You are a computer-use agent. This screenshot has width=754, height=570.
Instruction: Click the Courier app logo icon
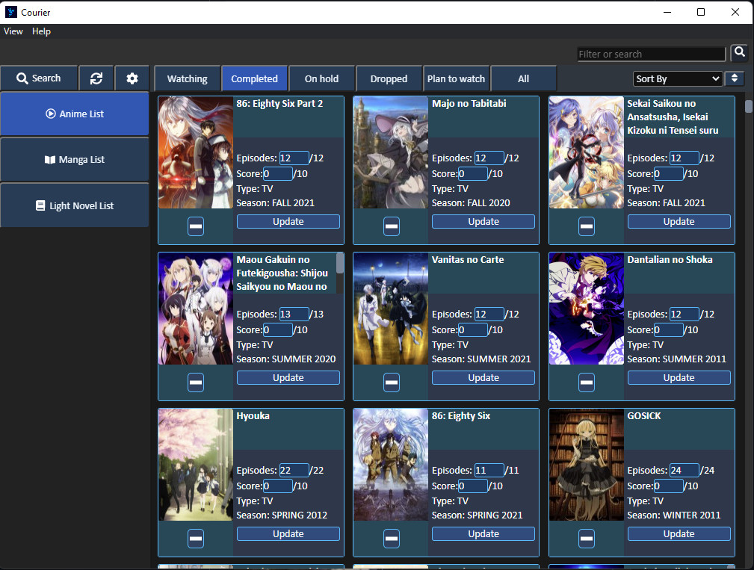11,12
